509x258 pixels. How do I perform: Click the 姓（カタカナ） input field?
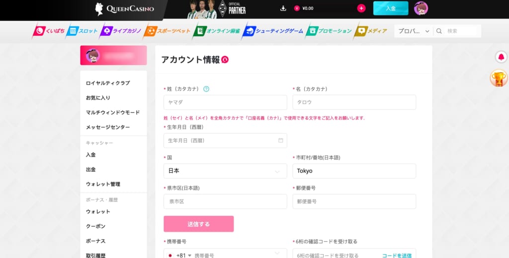225,102
